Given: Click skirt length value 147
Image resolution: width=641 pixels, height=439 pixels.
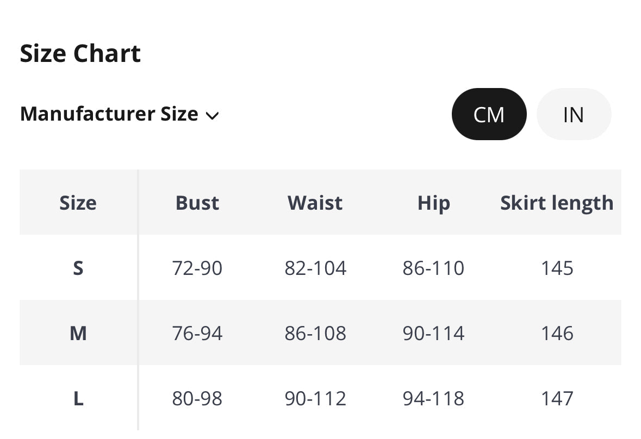Looking at the screenshot, I should point(557,399).
